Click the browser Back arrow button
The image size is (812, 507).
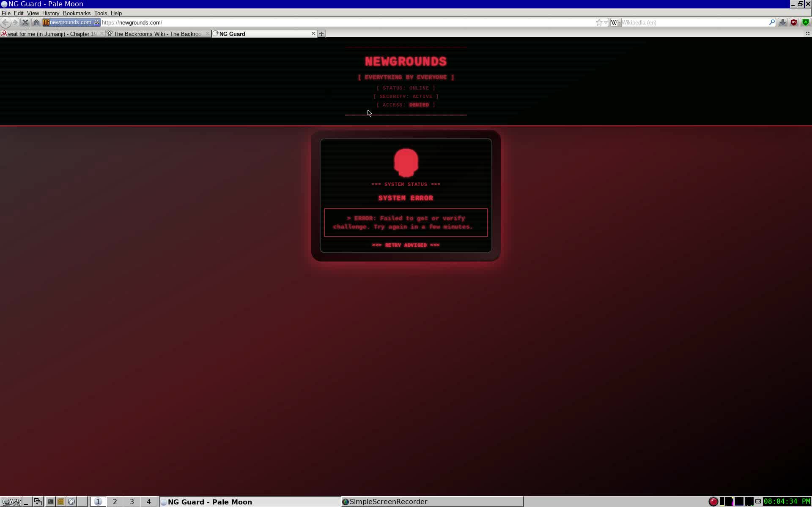(x=5, y=22)
